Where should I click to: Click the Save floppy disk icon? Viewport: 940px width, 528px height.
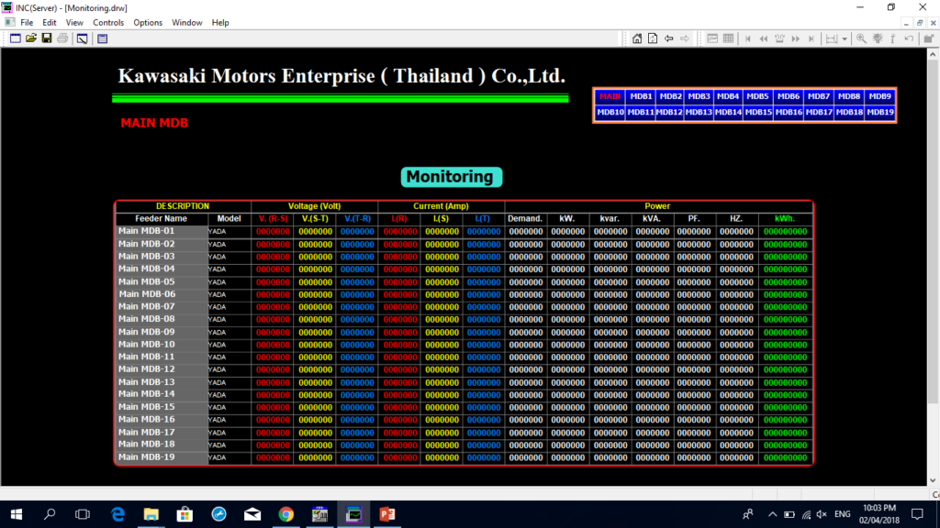pyautogui.click(x=47, y=38)
